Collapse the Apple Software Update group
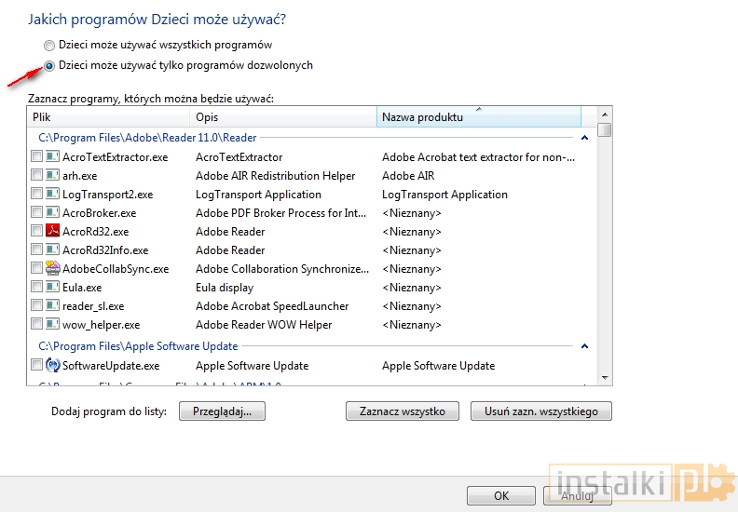 pos(584,346)
